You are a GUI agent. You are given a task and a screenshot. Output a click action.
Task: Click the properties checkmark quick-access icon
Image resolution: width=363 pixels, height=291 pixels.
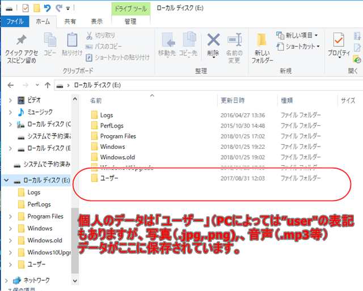point(26,8)
